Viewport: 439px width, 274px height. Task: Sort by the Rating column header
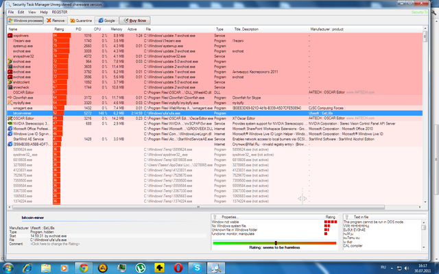pos(63,29)
